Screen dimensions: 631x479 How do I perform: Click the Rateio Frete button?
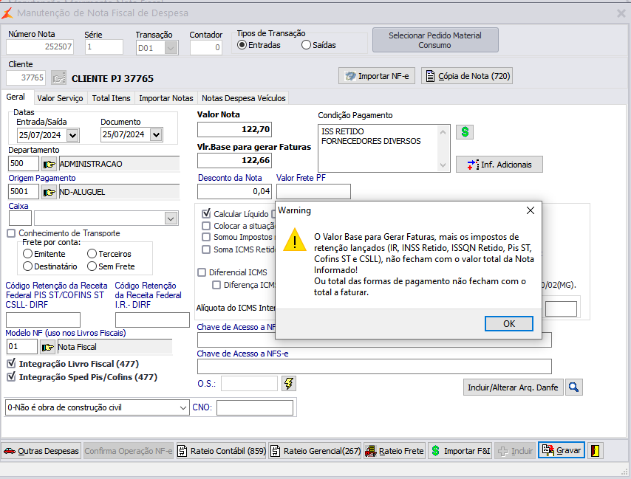click(x=395, y=451)
